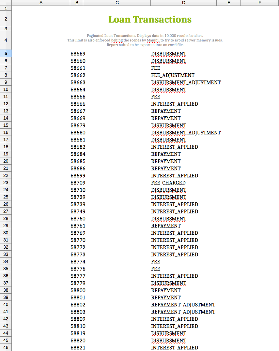The width and height of the screenshot is (279, 351).
Task: Select row 5 header
Action: click(6, 53)
